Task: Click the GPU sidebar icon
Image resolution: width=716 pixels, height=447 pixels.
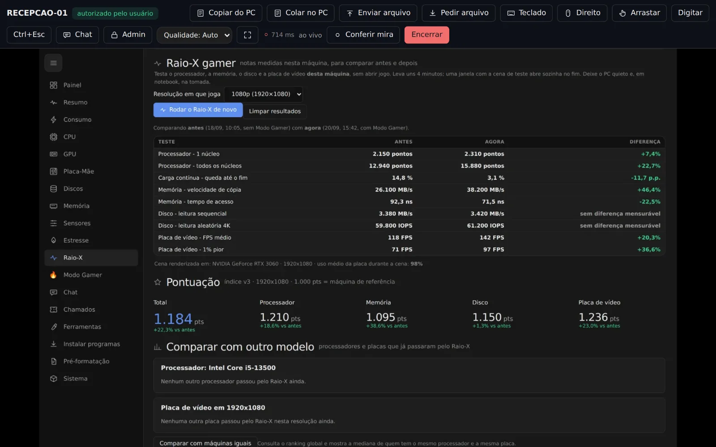Action: click(x=54, y=154)
